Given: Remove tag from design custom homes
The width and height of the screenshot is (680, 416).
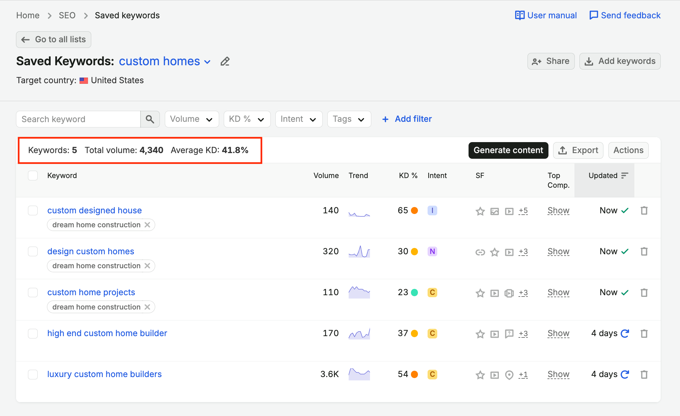Looking at the screenshot, I should coord(148,266).
